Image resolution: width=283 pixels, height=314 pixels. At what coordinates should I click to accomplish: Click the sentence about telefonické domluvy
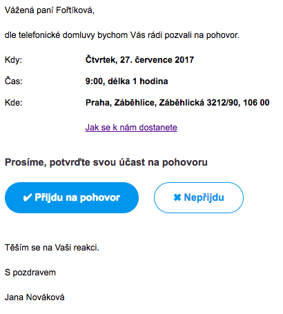[122, 35]
